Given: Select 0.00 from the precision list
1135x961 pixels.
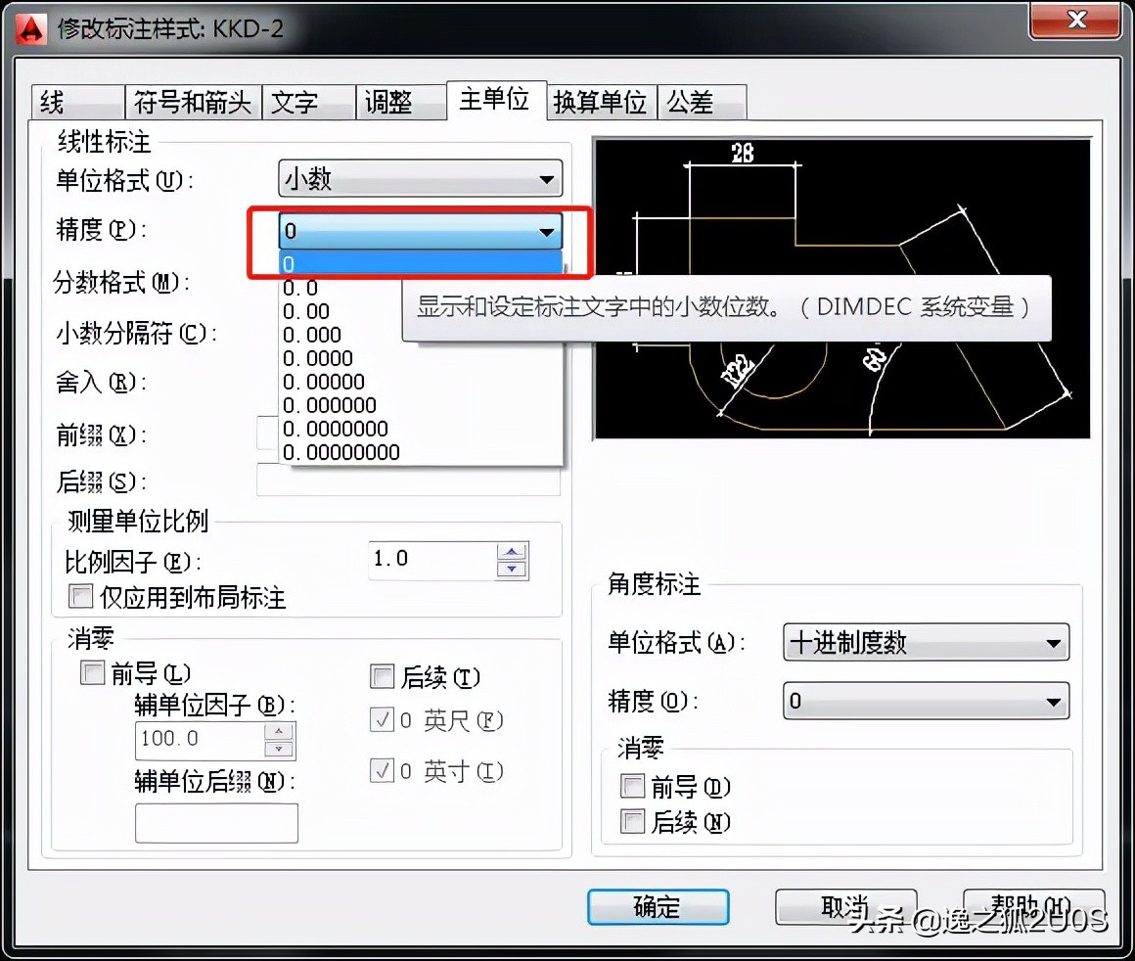Looking at the screenshot, I should [309, 311].
